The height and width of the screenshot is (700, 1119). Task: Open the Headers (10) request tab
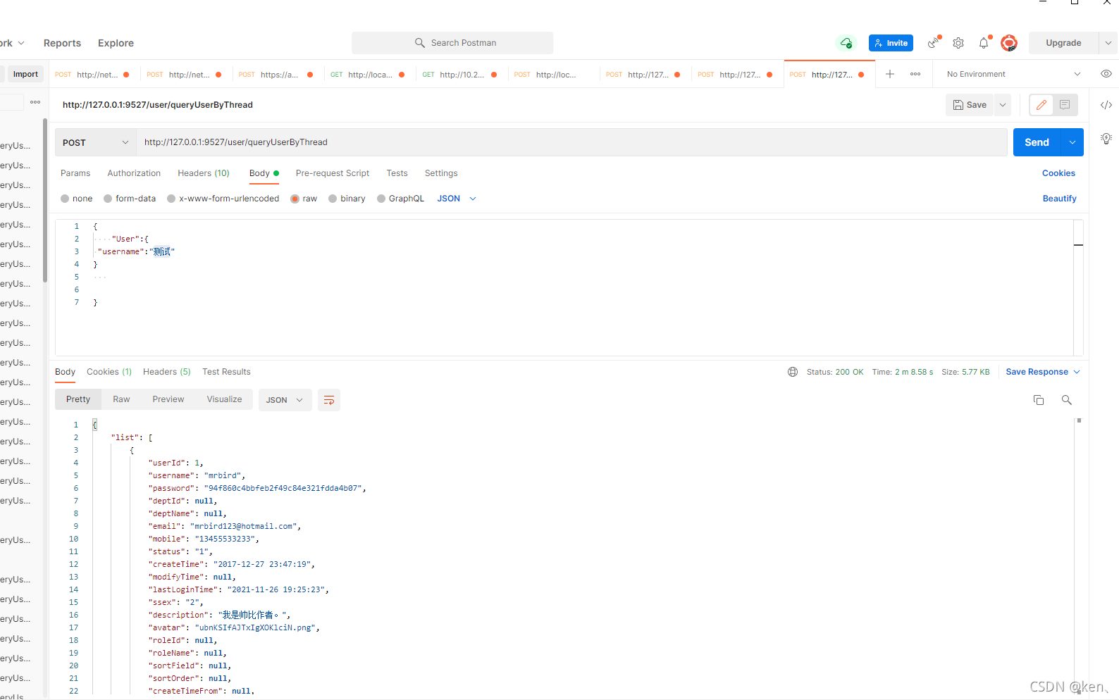click(204, 173)
